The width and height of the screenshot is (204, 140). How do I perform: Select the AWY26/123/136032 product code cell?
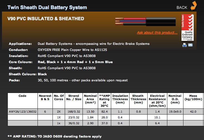point(23,112)
